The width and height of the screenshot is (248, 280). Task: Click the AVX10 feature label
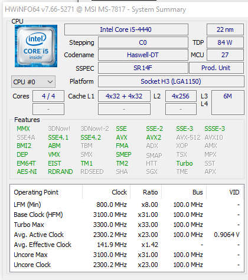coord(214,137)
